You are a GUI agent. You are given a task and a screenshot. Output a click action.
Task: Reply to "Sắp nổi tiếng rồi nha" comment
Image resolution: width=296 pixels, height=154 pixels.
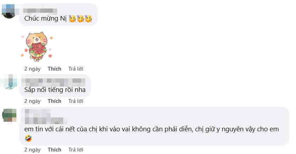76,101
